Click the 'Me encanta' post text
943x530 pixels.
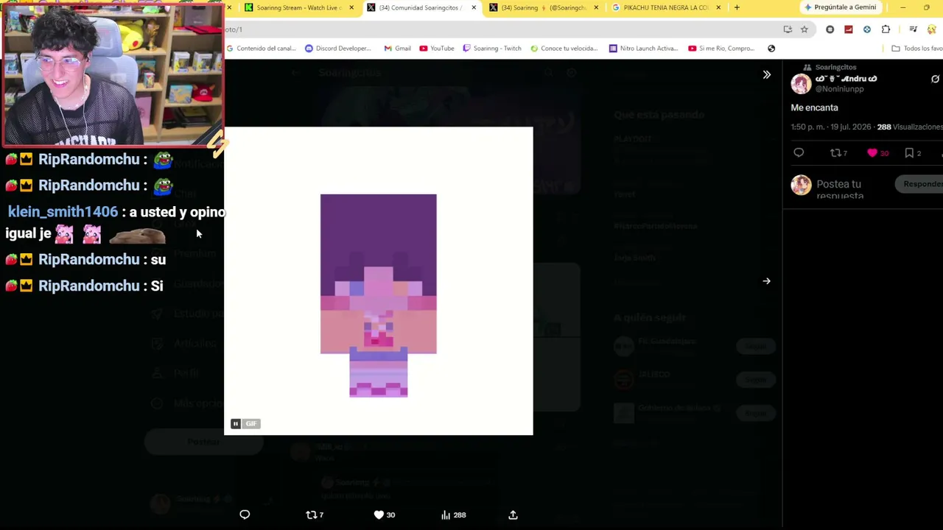[814, 107]
